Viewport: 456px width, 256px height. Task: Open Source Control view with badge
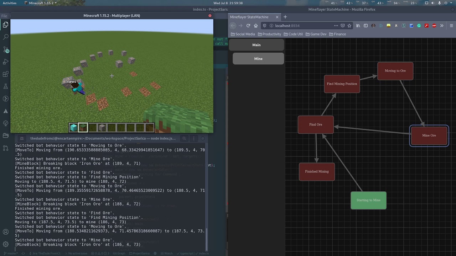pos(5,49)
